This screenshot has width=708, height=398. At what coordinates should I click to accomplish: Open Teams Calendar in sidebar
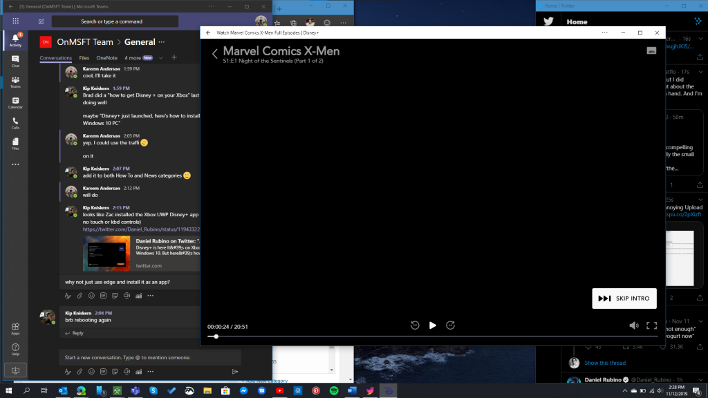coord(15,102)
